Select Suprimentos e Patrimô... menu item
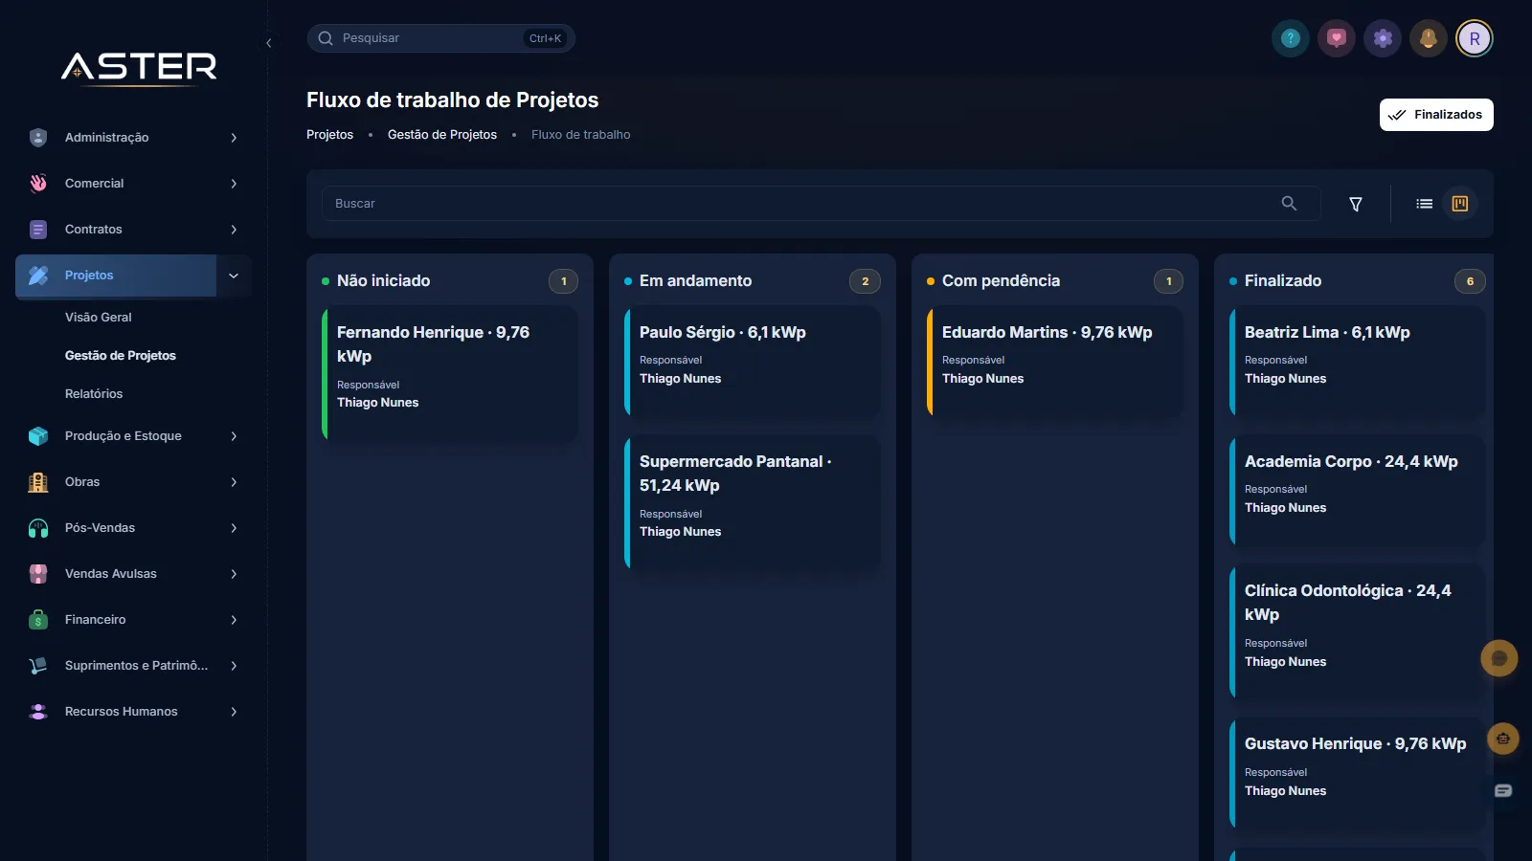 tap(134, 666)
